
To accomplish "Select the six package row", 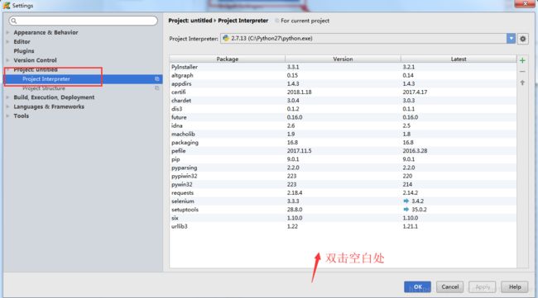I will [x=343, y=218].
